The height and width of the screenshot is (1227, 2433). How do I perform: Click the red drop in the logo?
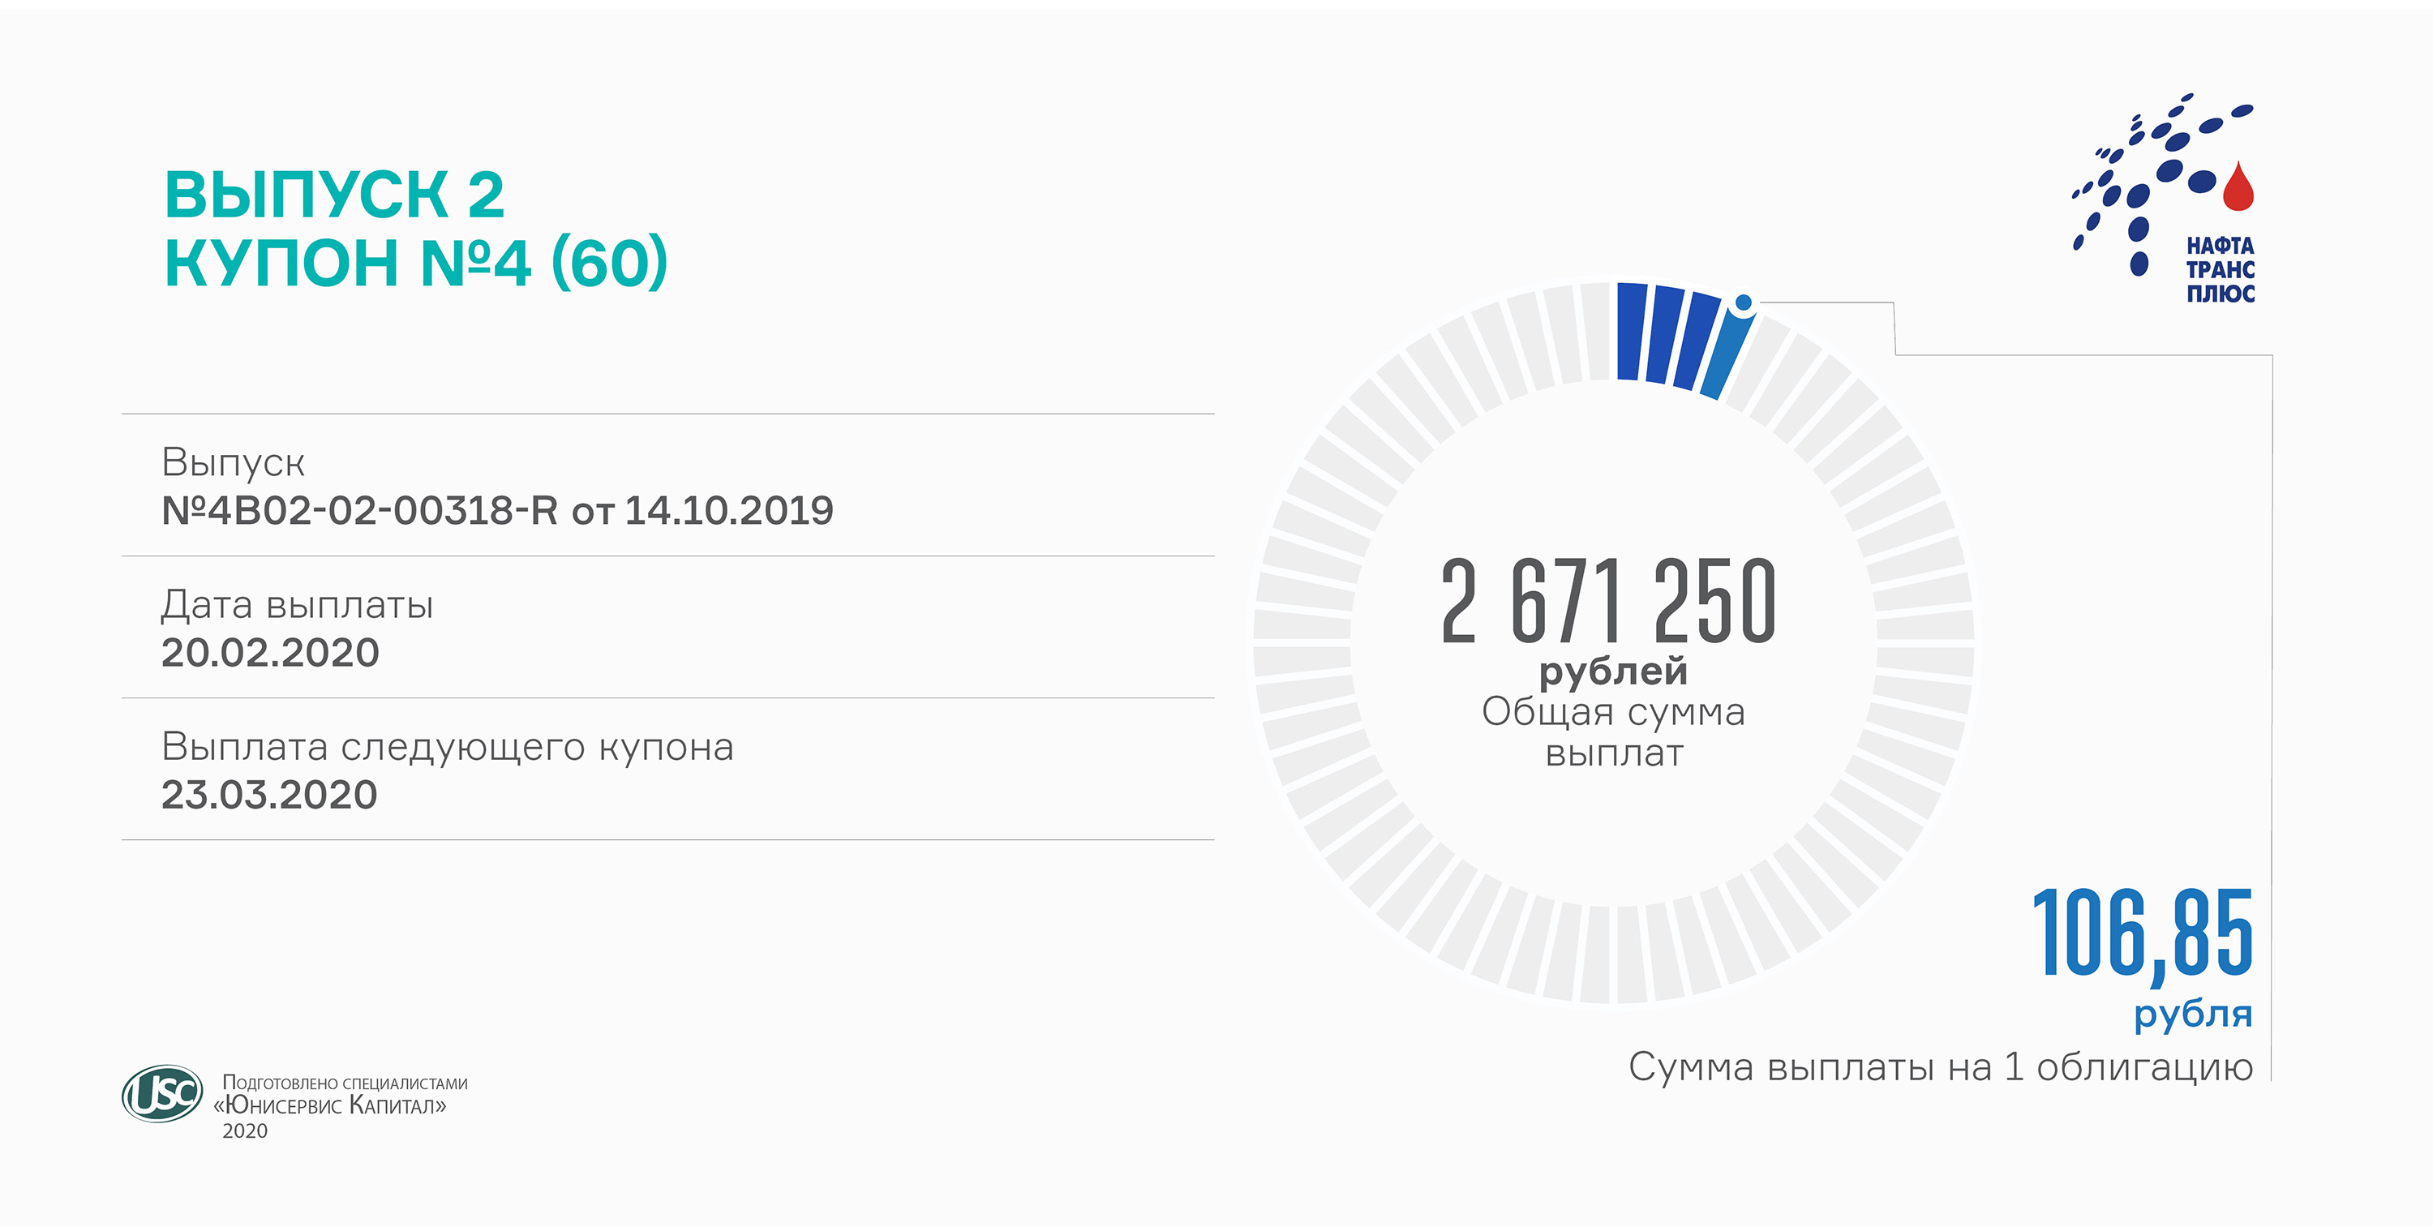(2238, 187)
